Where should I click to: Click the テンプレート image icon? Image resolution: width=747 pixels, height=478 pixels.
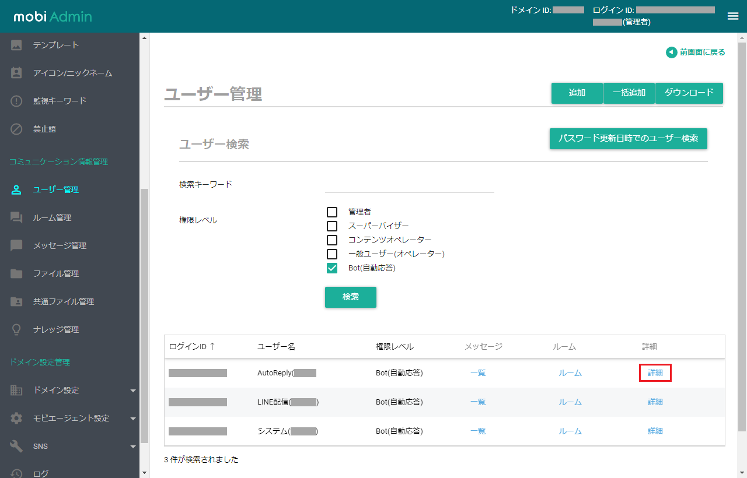coord(16,45)
